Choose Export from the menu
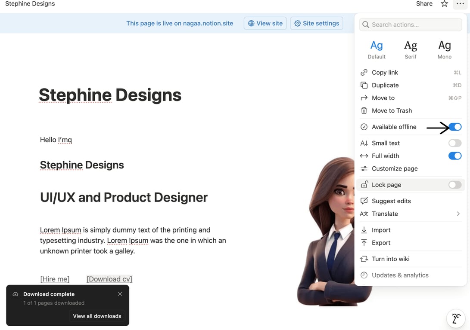470x330 pixels. click(411, 242)
